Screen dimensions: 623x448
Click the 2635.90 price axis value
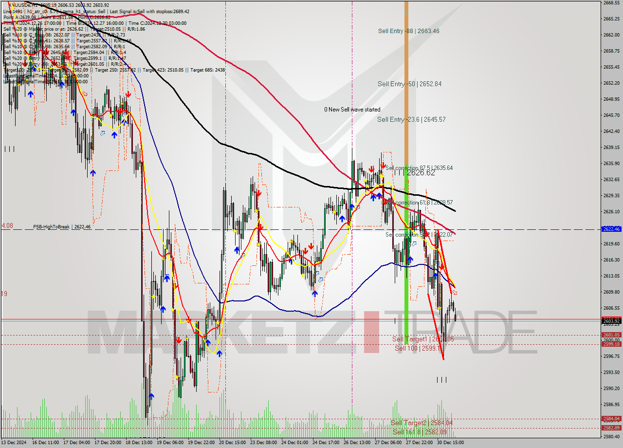coord(611,164)
